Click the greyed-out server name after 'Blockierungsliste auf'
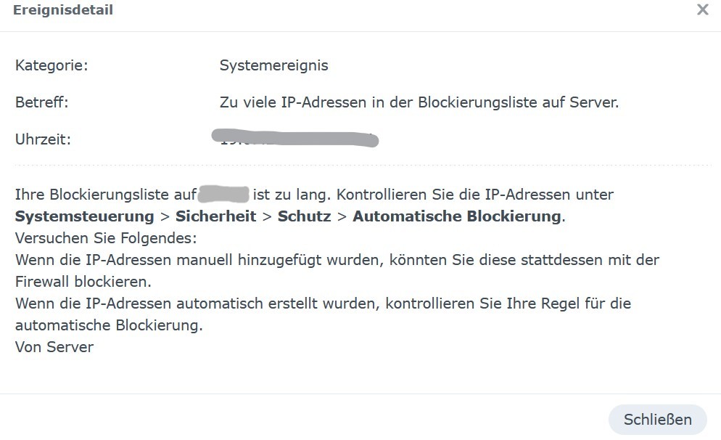Viewport: 721px width, 440px height. pos(223,195)
